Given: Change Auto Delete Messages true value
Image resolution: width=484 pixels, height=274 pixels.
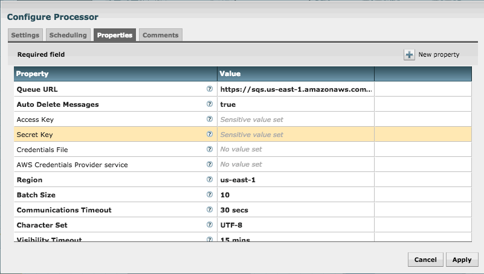Looking at the screenshot, I should [x=295, y=104].
